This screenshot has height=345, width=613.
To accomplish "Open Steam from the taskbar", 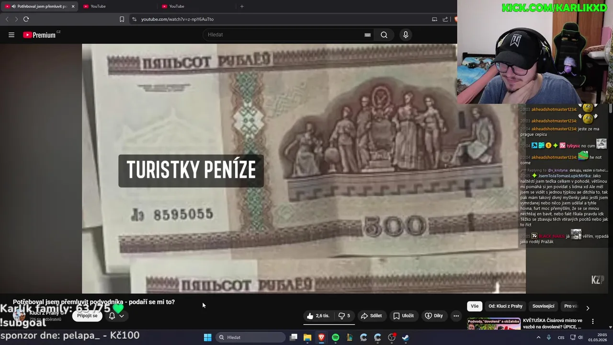I will [x=406, y=337].
